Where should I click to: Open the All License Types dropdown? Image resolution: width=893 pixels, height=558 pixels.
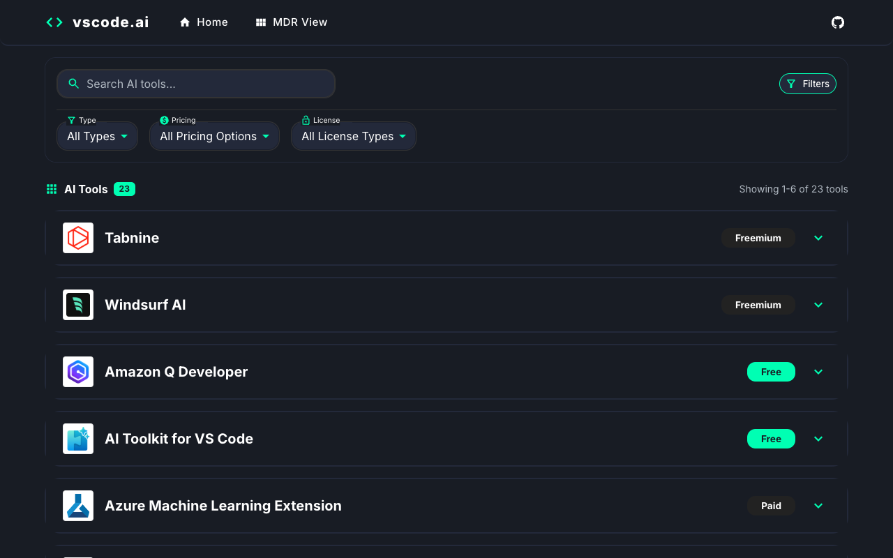click(354, 136)
